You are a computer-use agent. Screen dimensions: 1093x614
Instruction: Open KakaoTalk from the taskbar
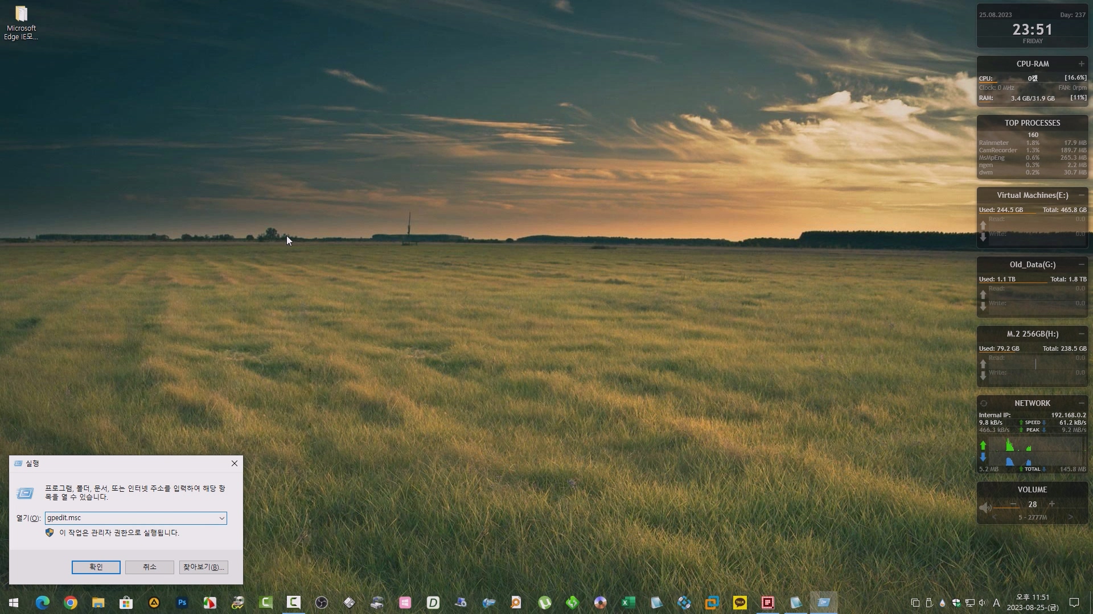pos(740,603)
